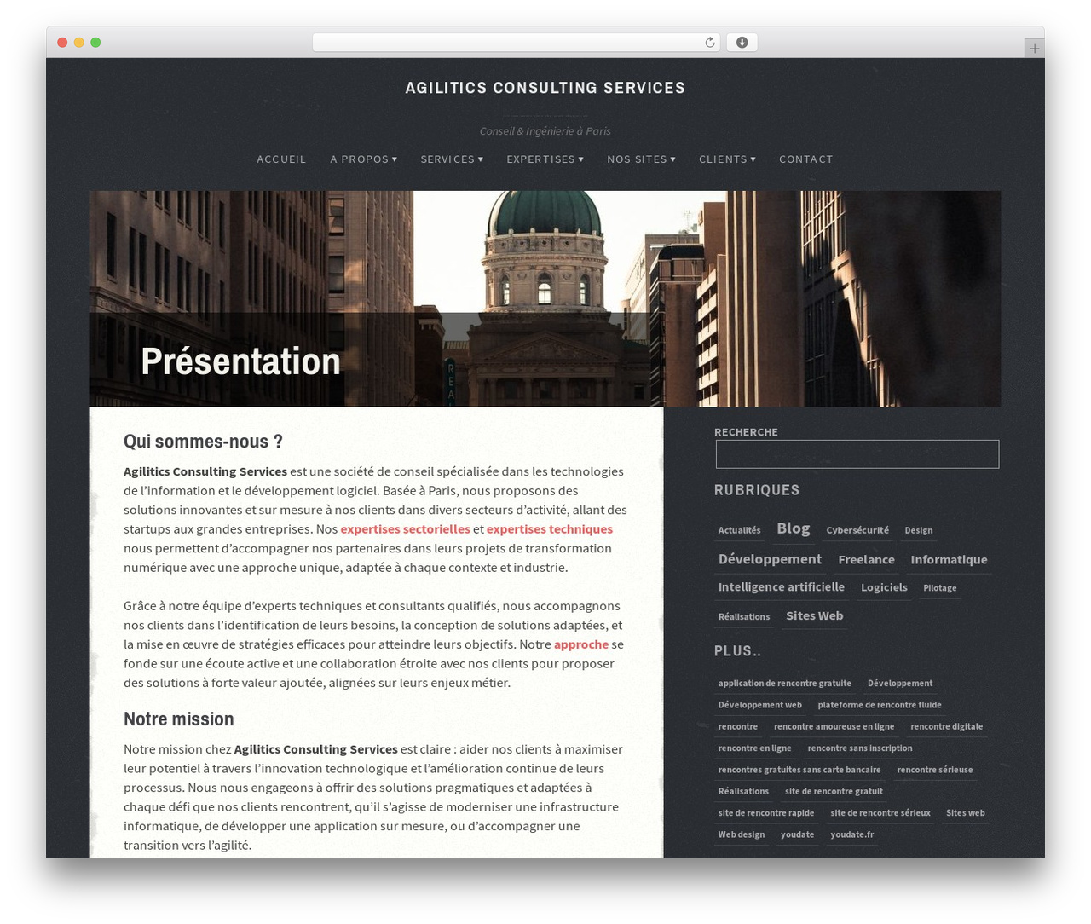Select the 'rencontre digitale' tag
This screenshot has height=924, width=1091.
point(947,727)
